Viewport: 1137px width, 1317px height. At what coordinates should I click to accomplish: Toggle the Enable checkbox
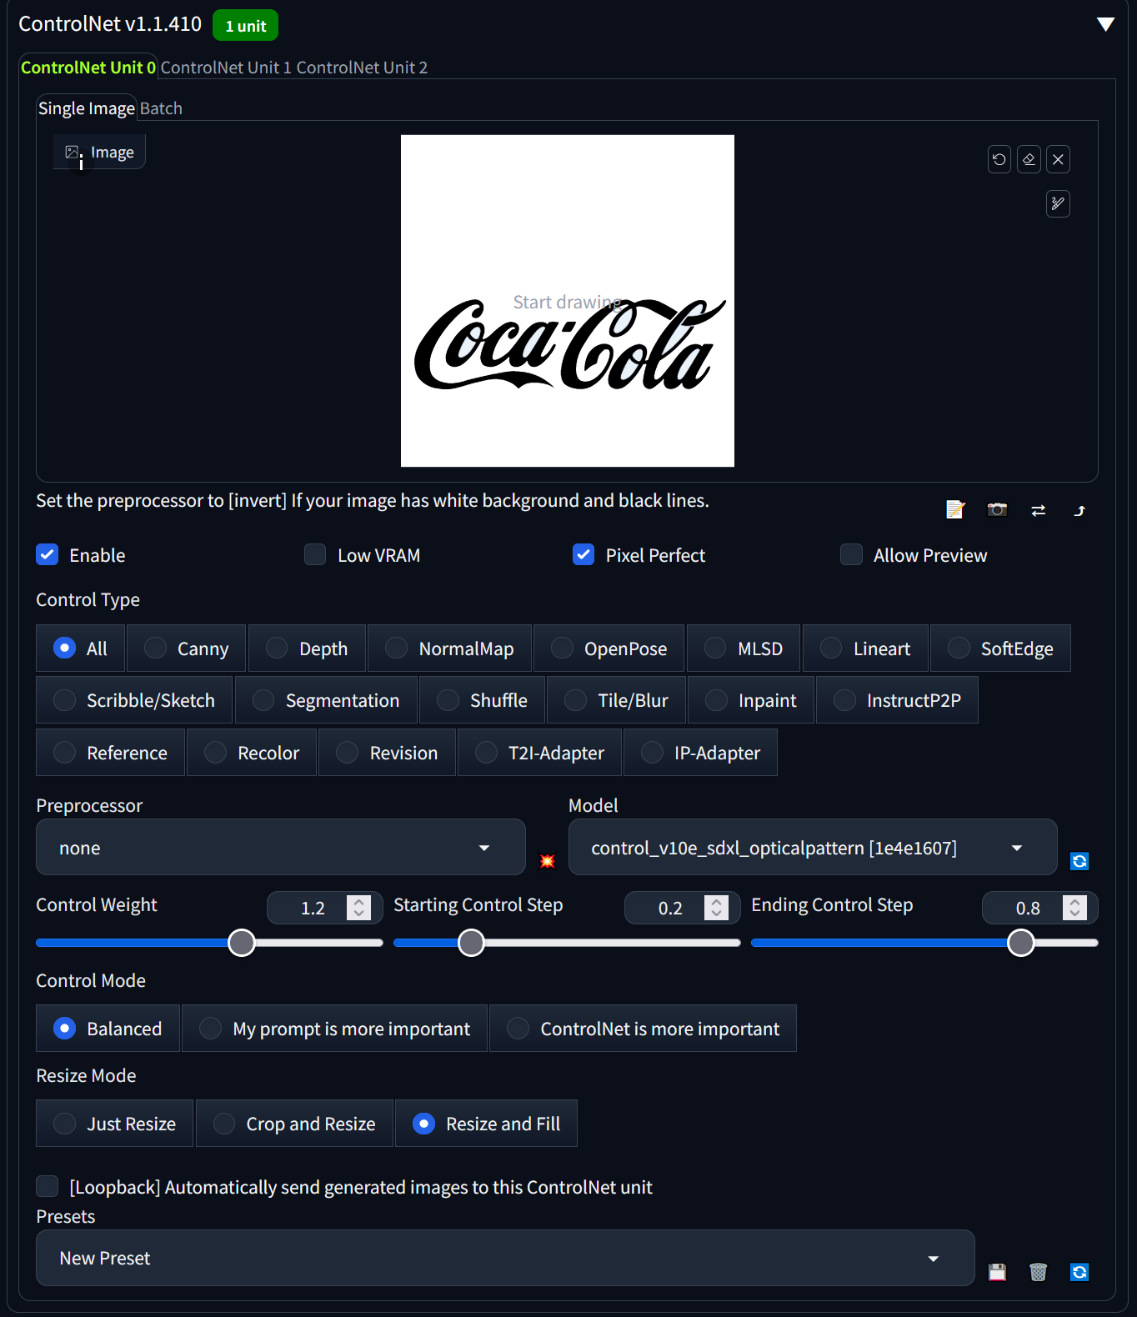pos(48,554)
